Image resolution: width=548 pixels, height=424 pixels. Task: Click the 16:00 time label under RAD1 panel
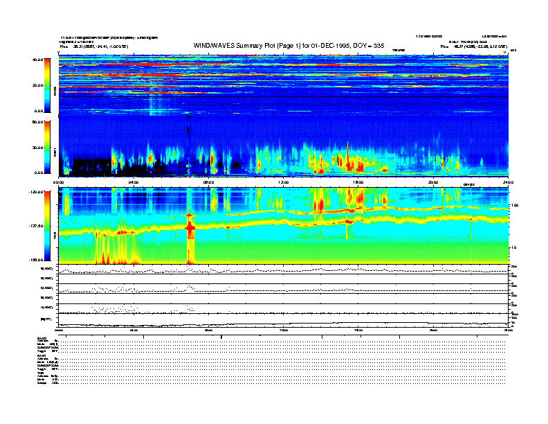click(x=358, y=182)
